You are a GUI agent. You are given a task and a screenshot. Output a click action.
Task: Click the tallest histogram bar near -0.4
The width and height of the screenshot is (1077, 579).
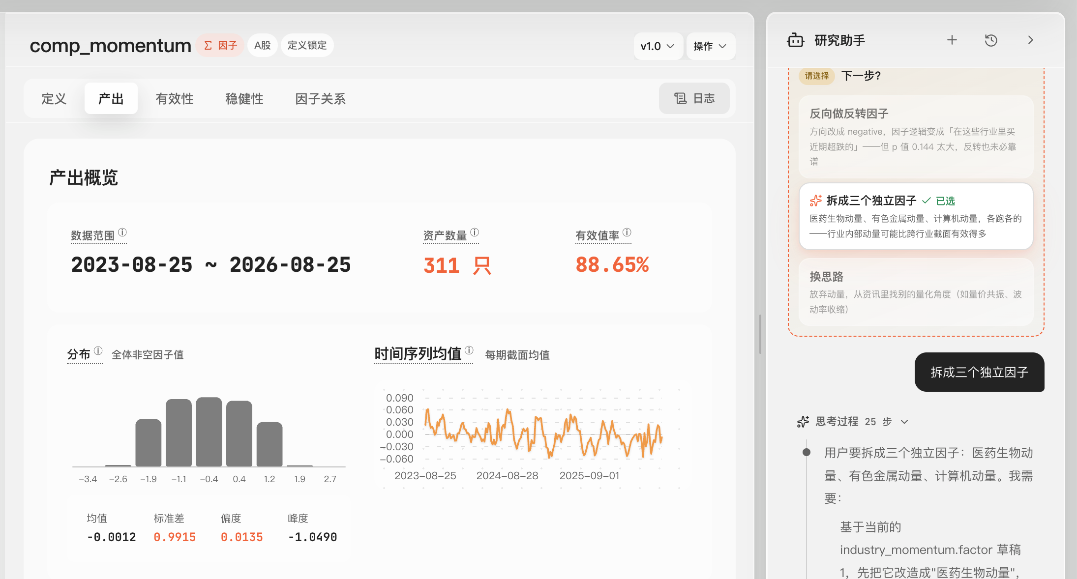point(209,432)
